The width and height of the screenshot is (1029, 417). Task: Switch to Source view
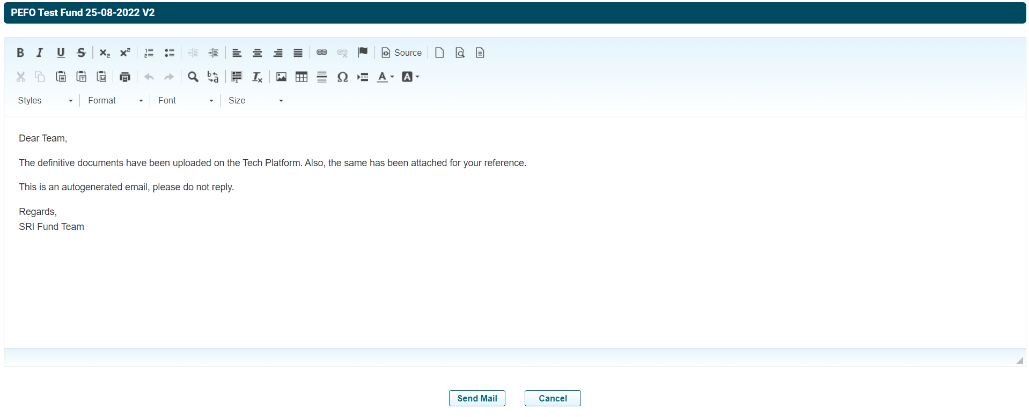pos(402,53)
